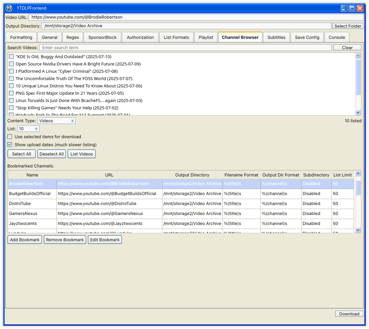Focus the Output Directory field

coord(186,26)
